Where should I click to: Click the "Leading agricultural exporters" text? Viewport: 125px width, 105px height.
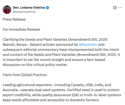click(x=27, y=85)
